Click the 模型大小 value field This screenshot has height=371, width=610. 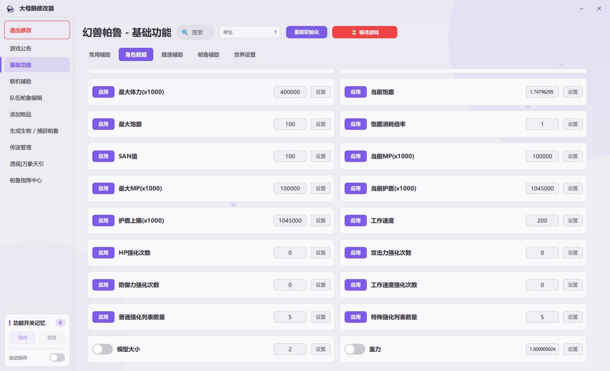[x=290, y=349]
